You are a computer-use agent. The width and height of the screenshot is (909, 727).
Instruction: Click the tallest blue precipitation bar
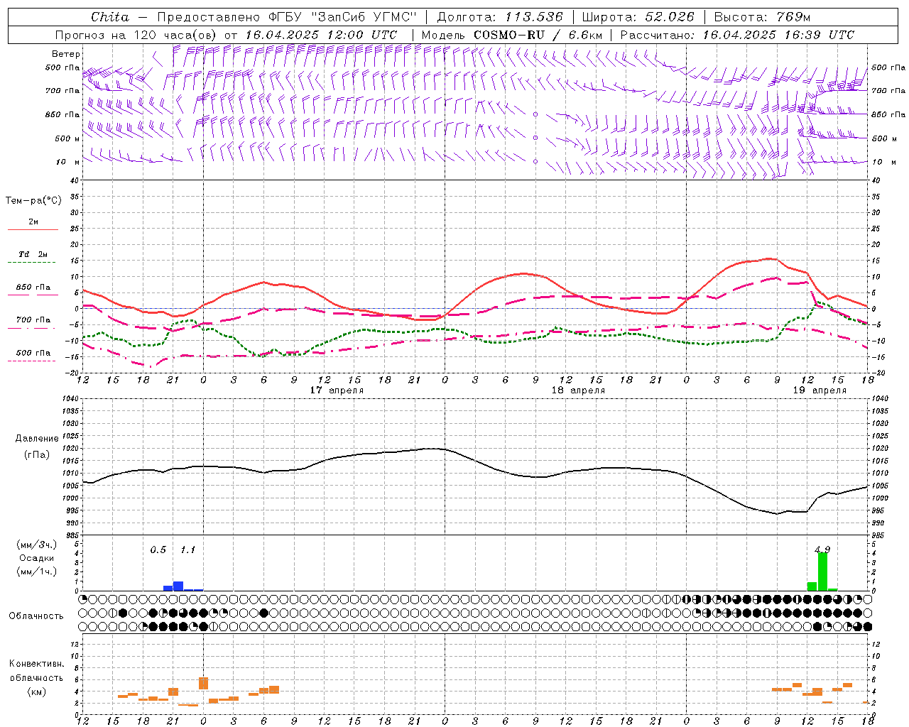click(178, 586)
